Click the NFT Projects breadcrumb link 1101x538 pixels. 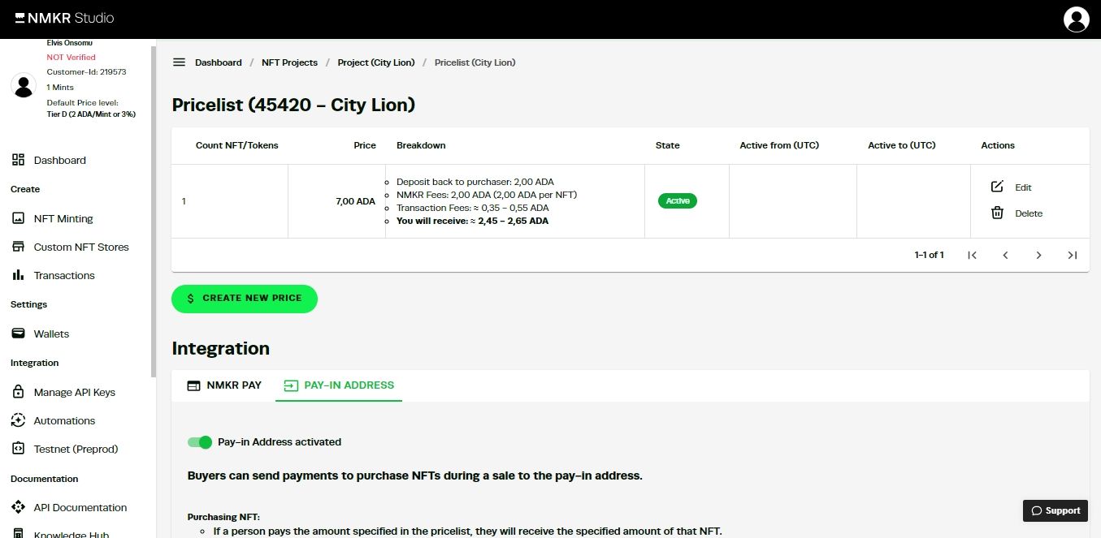pyautogui.click(x=289, y=62)
